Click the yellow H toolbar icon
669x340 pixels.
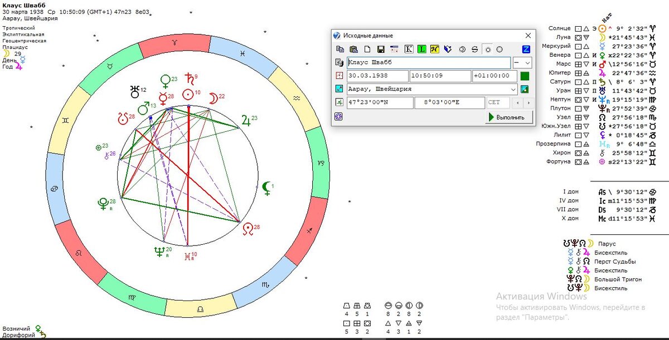(434, 49)
